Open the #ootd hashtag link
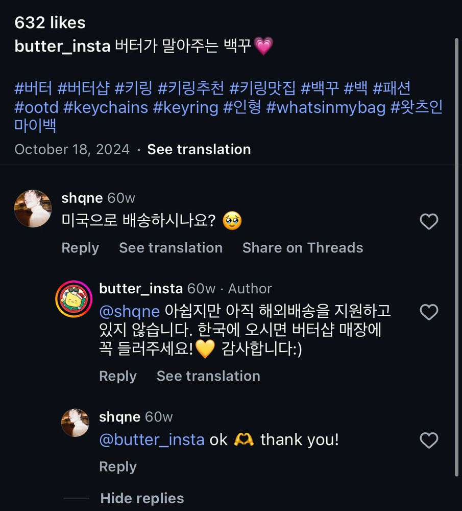The height and width of the screenshot is (511, 462). point(36,107)
